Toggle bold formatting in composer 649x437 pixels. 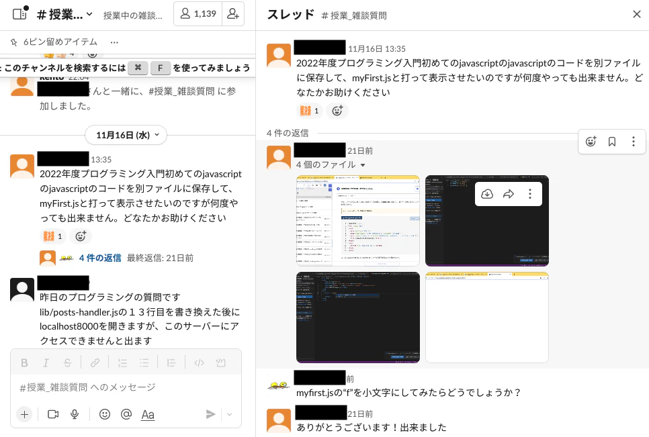(x=24, y=363)
